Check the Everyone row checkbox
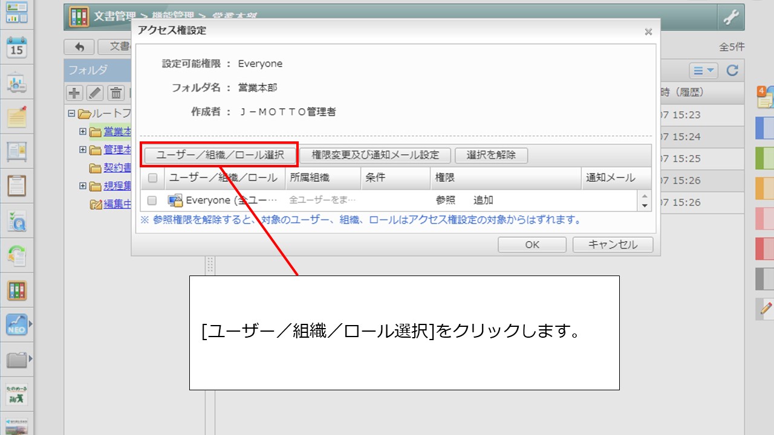 [152, 201]
